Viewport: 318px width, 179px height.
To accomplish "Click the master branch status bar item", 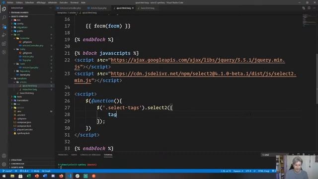I will [x=7, y=171].
